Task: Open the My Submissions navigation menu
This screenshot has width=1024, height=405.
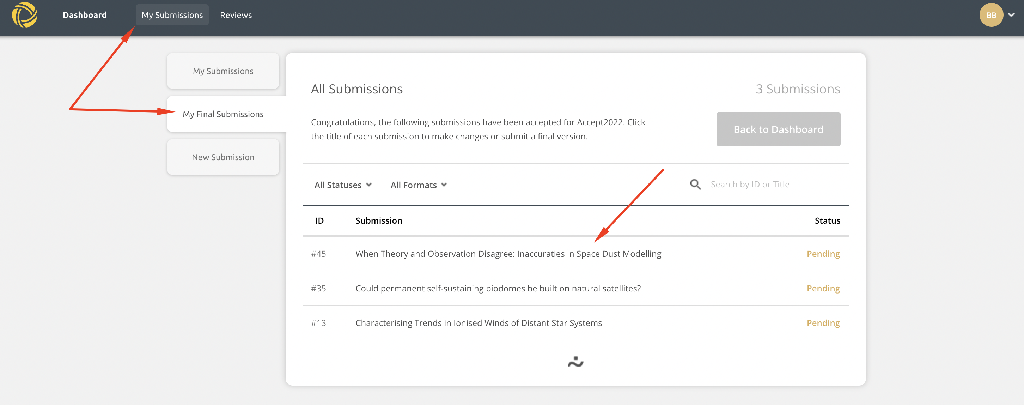Action: pos(172,15)
